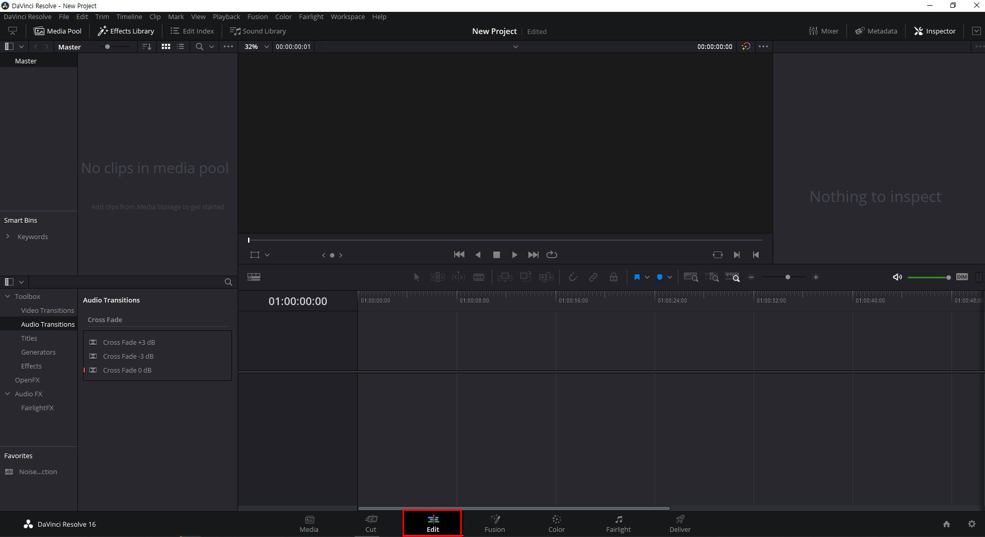Click the Custom Zoom icon
Screen dimensions: 985x537
732,277
